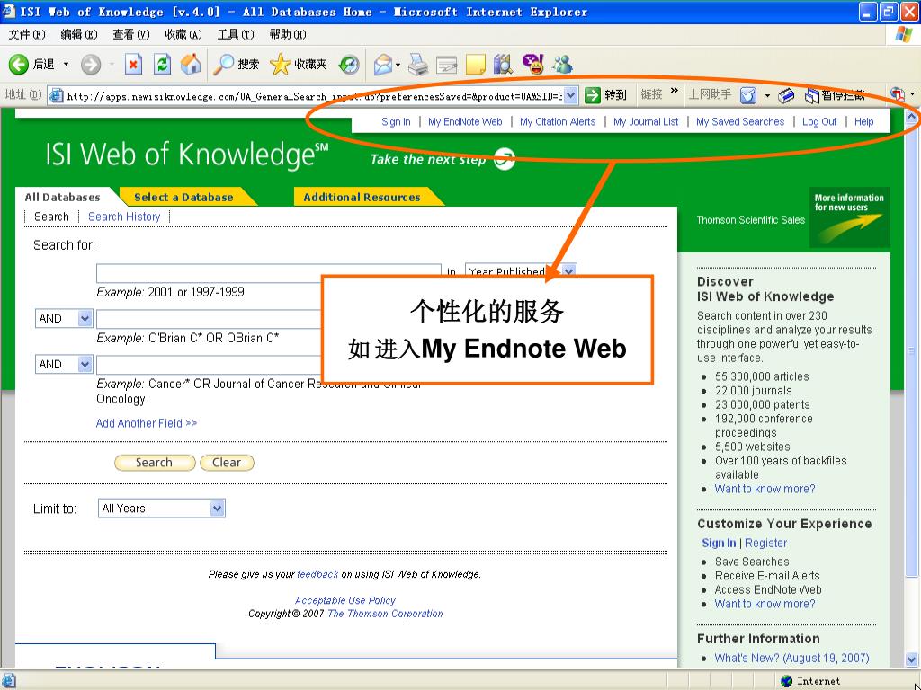Open the Yahoo Messenger smiley icon
The image size is (921, 690).
532,65
